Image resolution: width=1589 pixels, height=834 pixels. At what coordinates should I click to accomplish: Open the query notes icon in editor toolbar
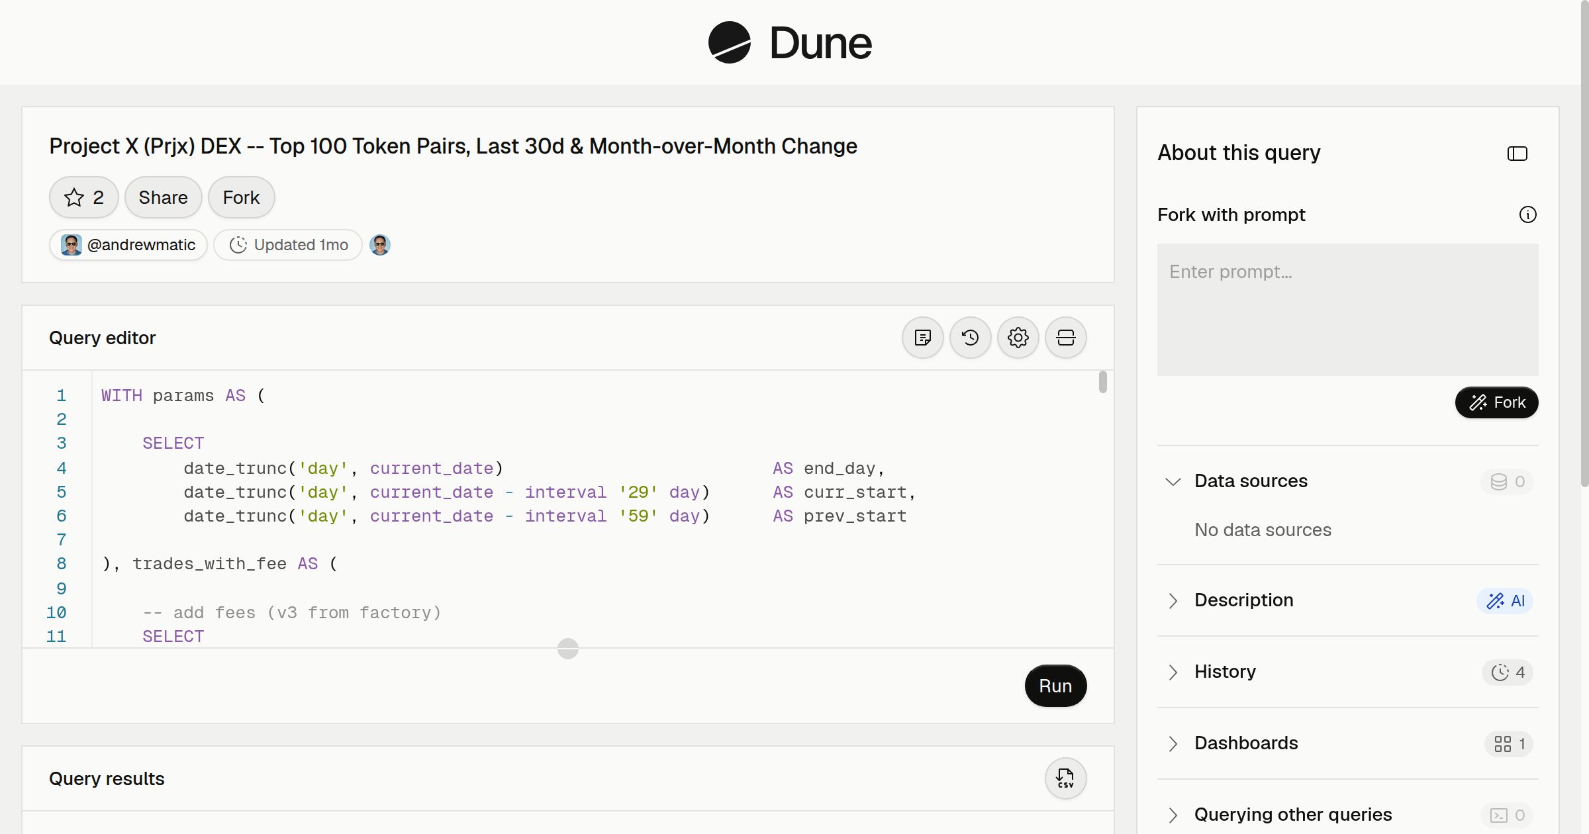point(922,338)
